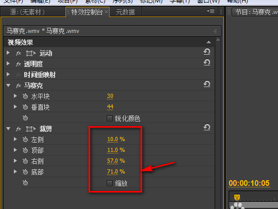Toggle stopwatch for 缩放 option
This screenshot has height=209, width=278.
(x=25, y=183)
